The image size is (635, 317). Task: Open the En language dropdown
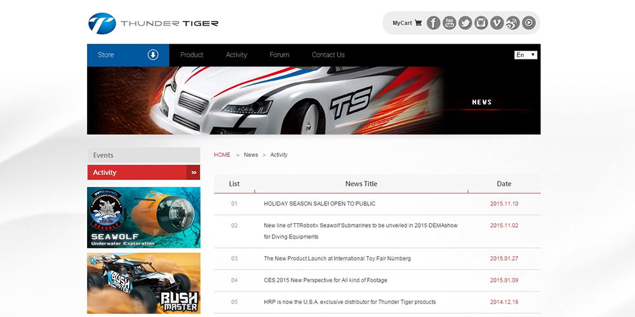pyautogui.click(x=526, y=55)
